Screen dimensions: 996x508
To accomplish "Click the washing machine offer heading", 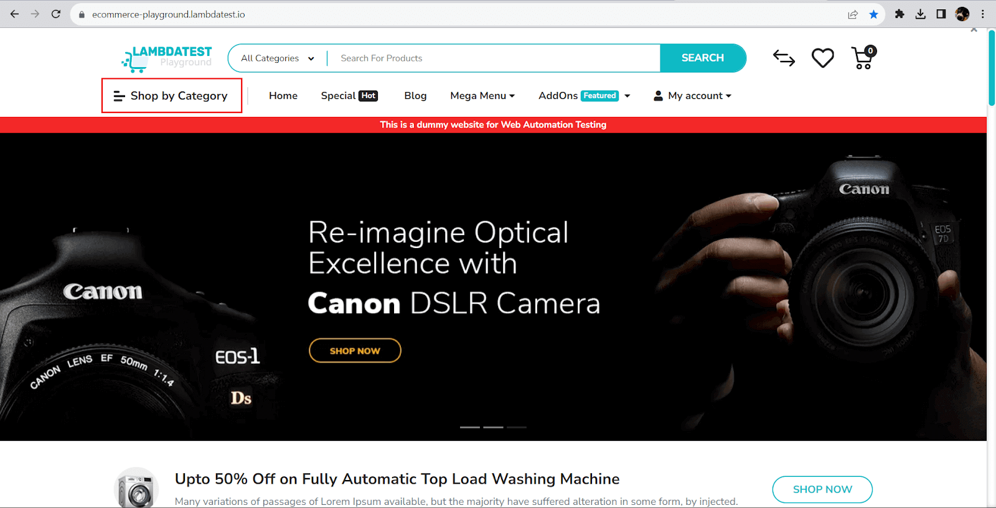I will pyautogui.click(x=397, y=479).
